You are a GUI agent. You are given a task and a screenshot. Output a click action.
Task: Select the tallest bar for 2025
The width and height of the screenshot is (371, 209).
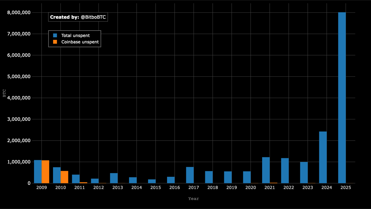342,96
